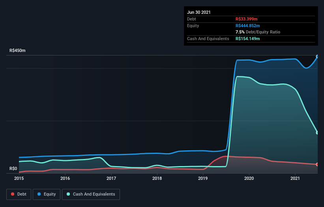Click the R$154.149m cash value
The image size is (324, 207).
(248, 39)
